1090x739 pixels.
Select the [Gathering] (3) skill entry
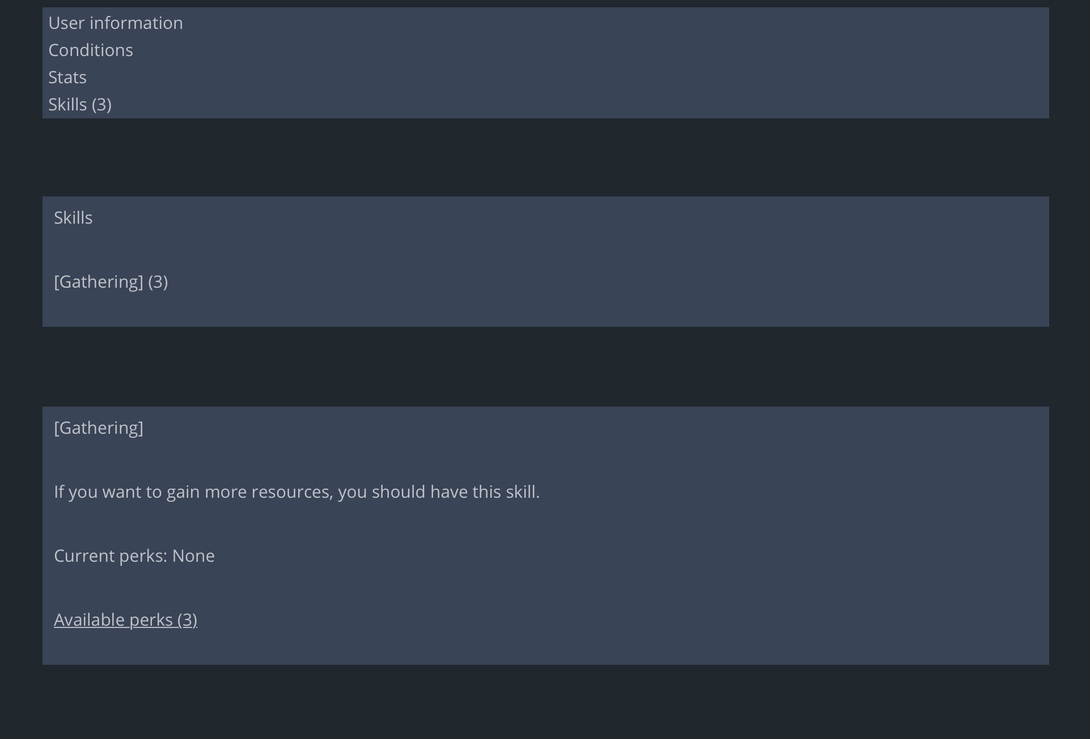coord(111,282)
